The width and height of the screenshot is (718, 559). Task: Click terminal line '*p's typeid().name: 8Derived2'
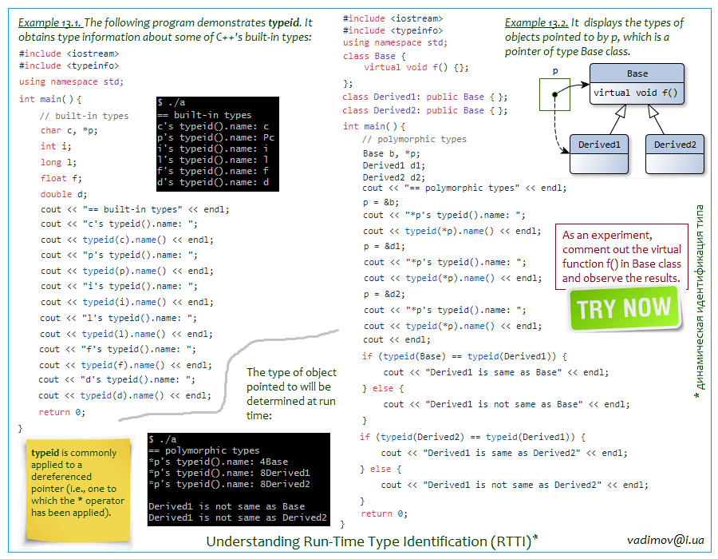230,484
